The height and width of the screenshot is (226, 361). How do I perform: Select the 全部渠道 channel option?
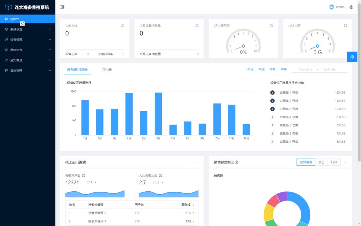[306, 162]
